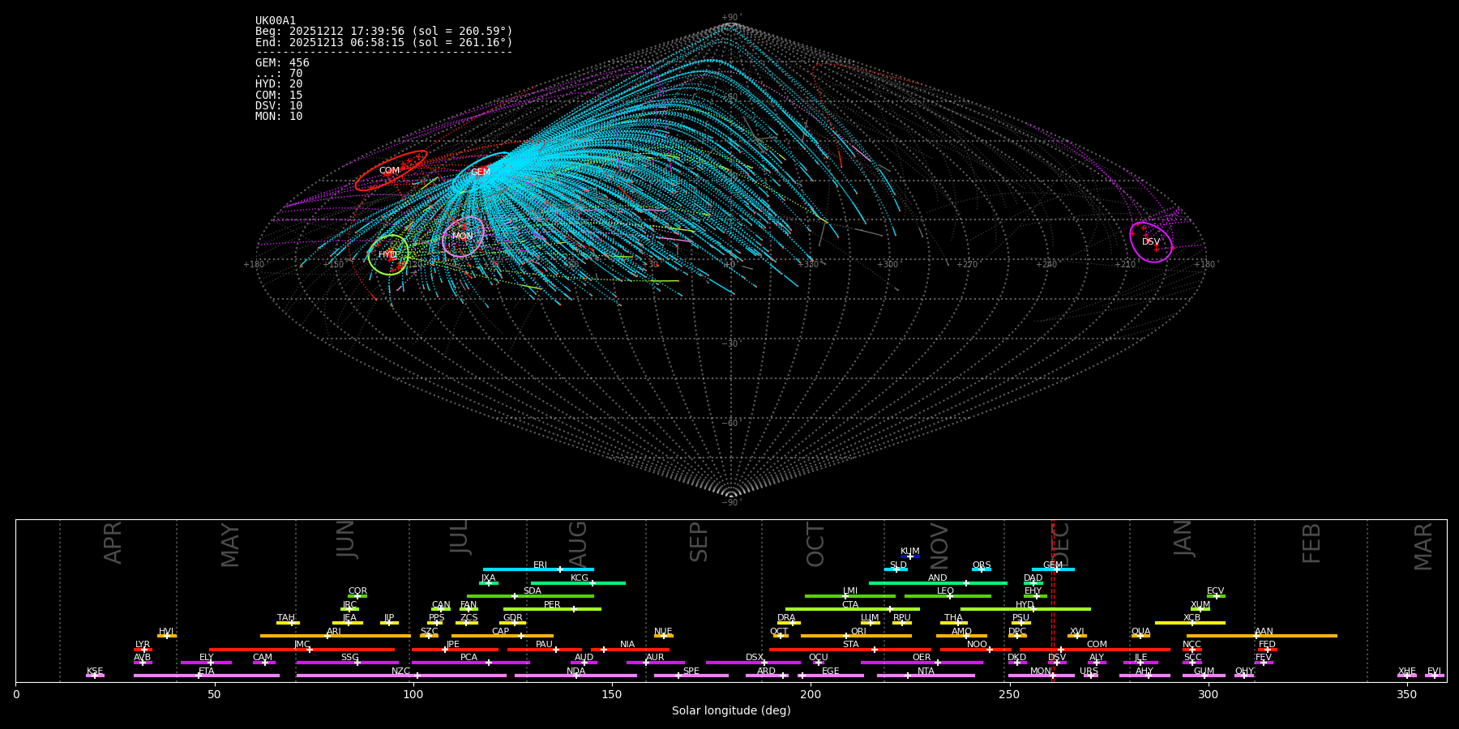Select the Beg timestamp line in header
This screenshot has height=729, width=1459.
tap(384, 32)
